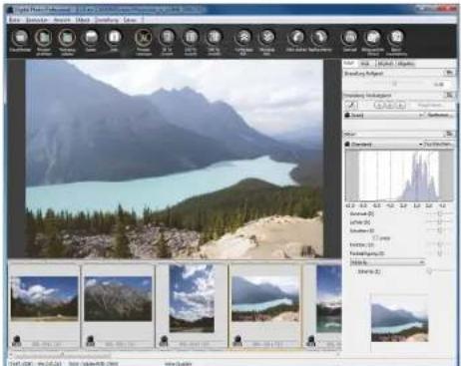Reset Bildart with its row-end button
This screenshot has width=461, height=366.
tap(449, 134)
